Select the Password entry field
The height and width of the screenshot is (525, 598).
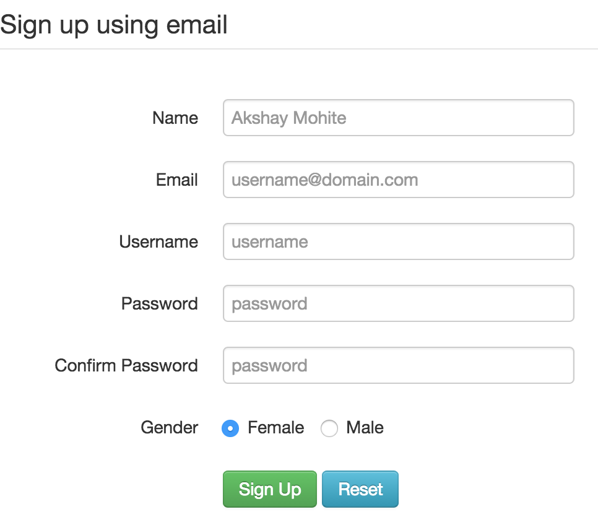(398, 303)
